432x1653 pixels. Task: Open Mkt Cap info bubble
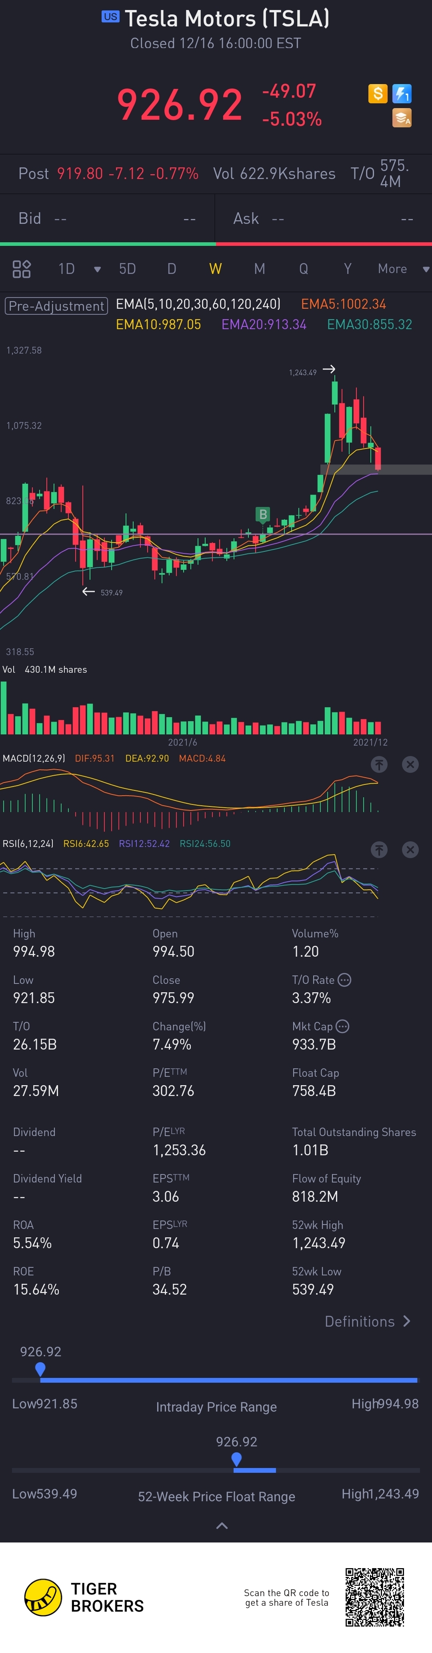pos(342,1026)
